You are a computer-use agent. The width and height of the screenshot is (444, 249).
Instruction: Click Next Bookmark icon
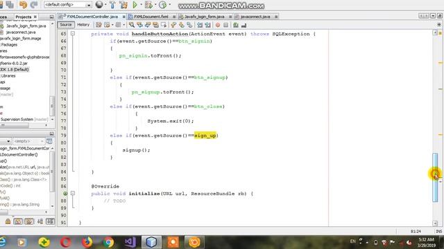[x=182, y=25]
